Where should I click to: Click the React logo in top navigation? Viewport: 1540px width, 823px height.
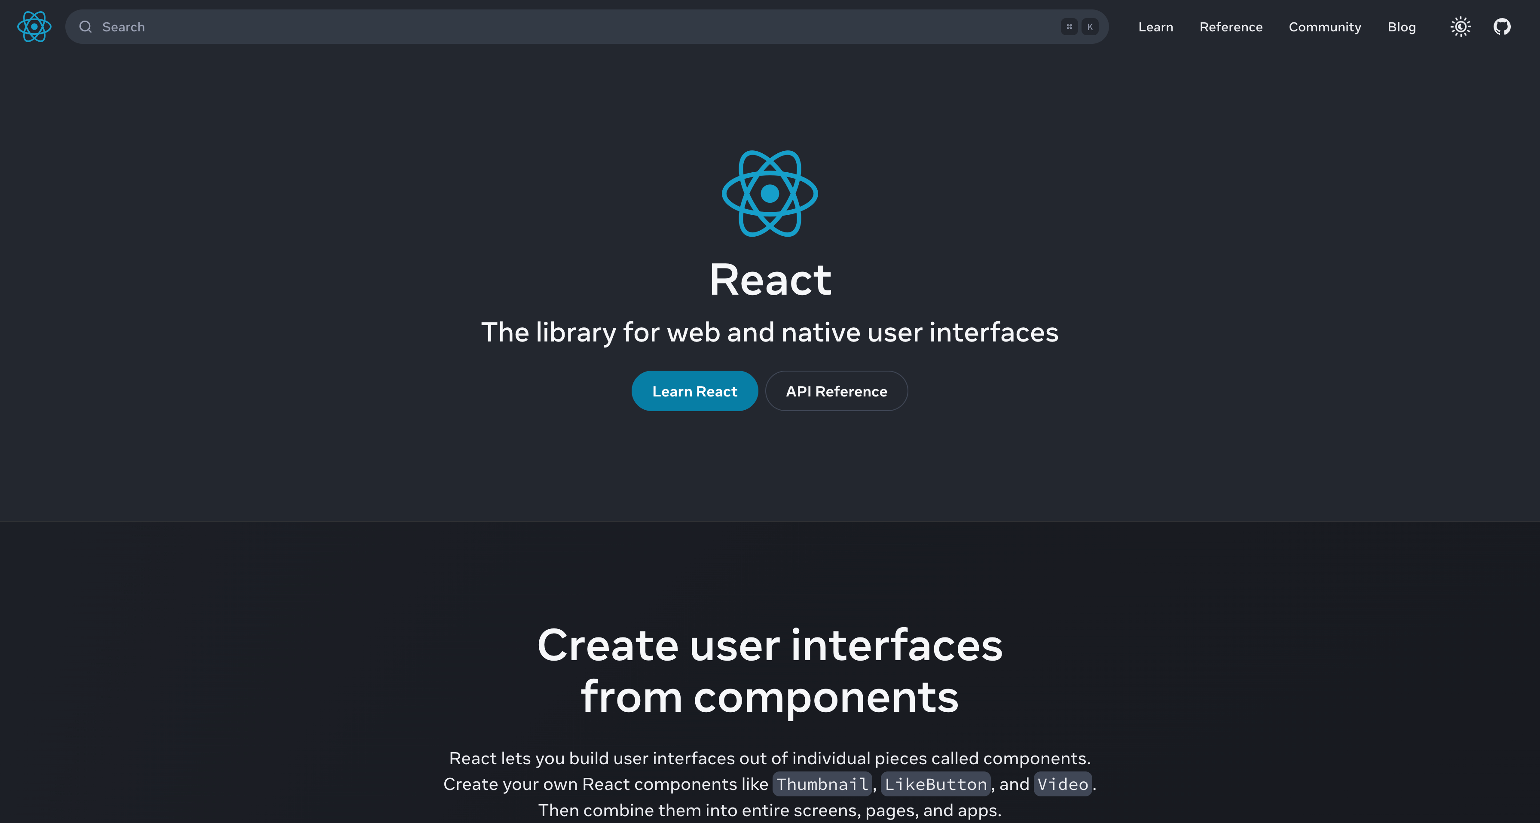34,27
